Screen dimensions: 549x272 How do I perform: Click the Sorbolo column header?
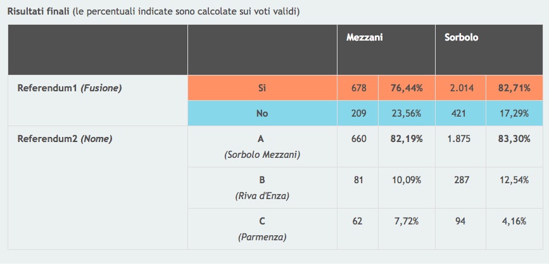click(461, 38)
